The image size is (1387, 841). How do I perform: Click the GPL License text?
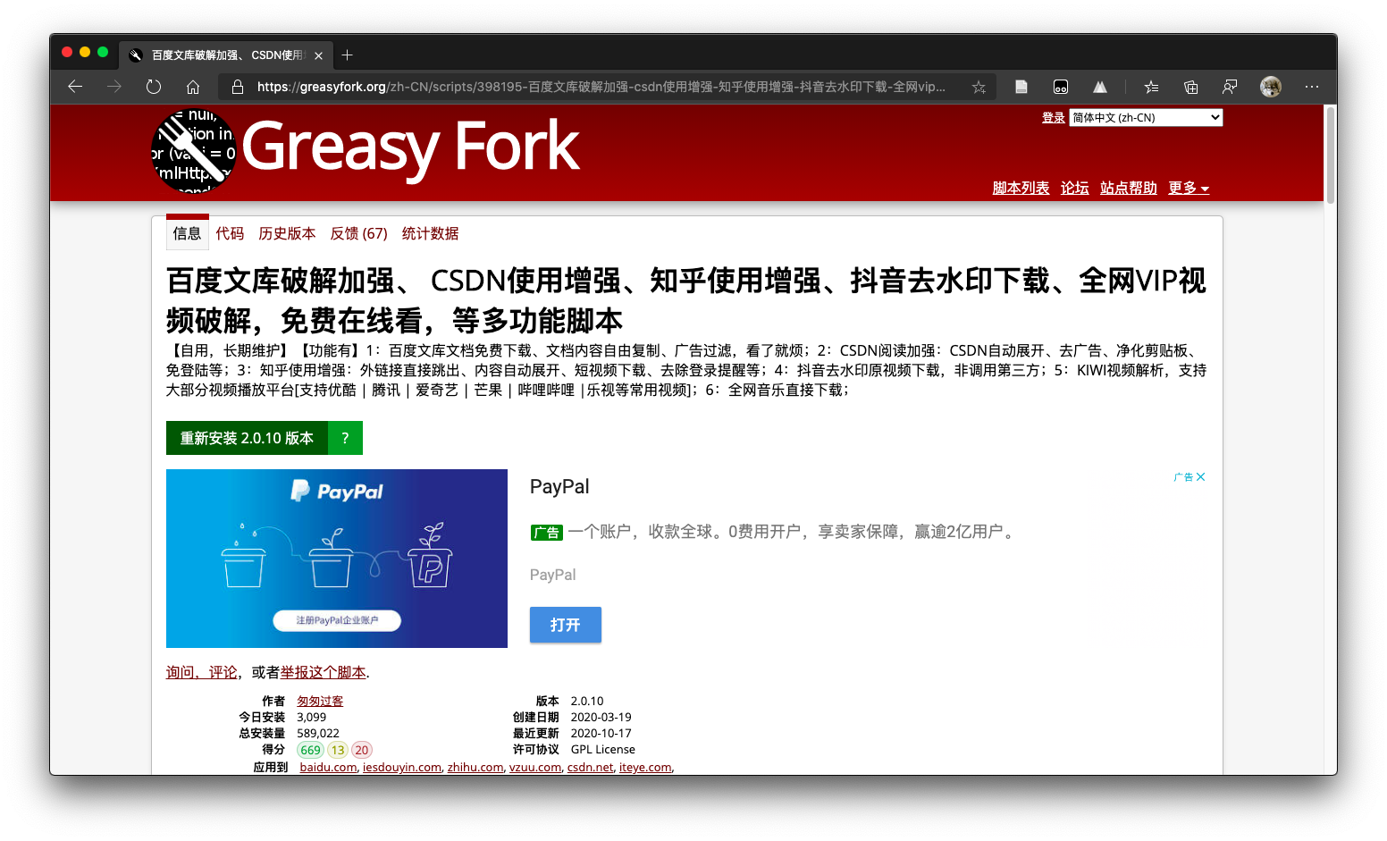point(603,750)
